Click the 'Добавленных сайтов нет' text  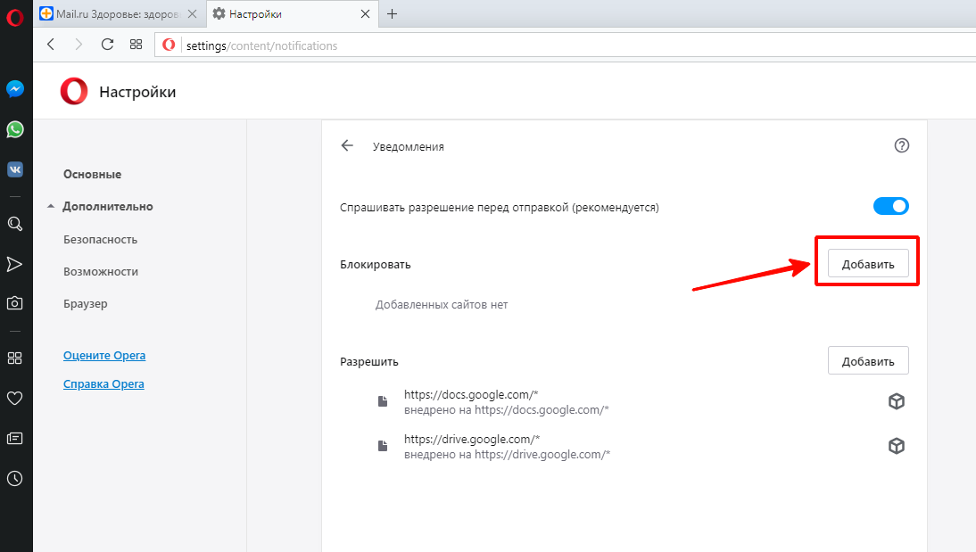coord(442,304)
